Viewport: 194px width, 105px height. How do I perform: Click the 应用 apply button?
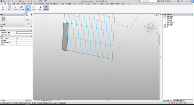[28, 100]
